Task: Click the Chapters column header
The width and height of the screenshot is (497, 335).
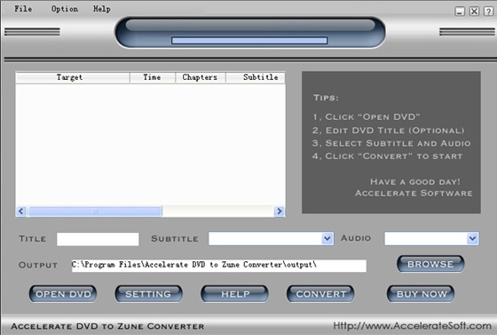Action: pyautogui.click(x=201, y=77)
